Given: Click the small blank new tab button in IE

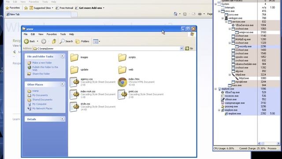Looking at the screenshot, I should point(74,15).
